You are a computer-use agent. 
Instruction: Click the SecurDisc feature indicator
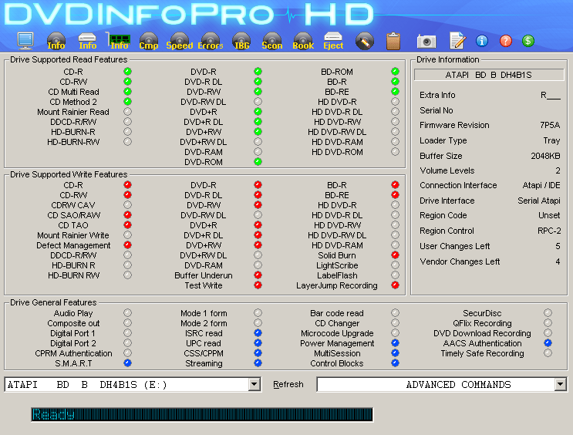pyautogui.click(x=548, y=313)
